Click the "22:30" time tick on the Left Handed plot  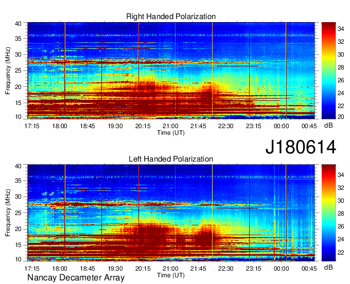(226, 269)
